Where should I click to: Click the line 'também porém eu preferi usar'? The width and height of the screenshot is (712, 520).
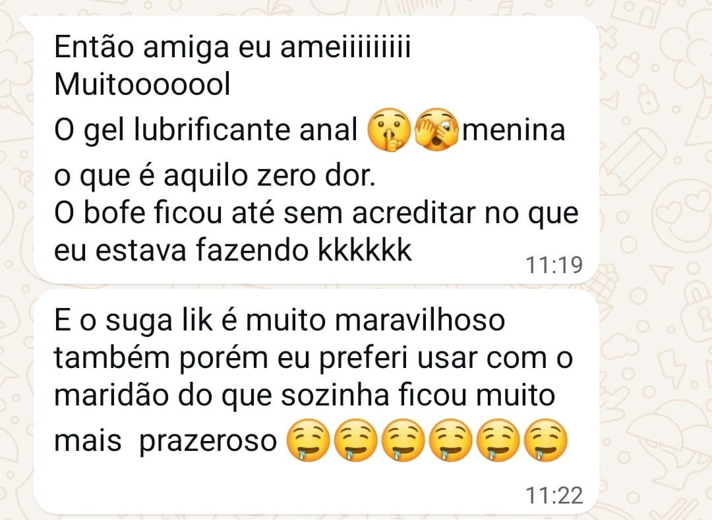(313, 359)
